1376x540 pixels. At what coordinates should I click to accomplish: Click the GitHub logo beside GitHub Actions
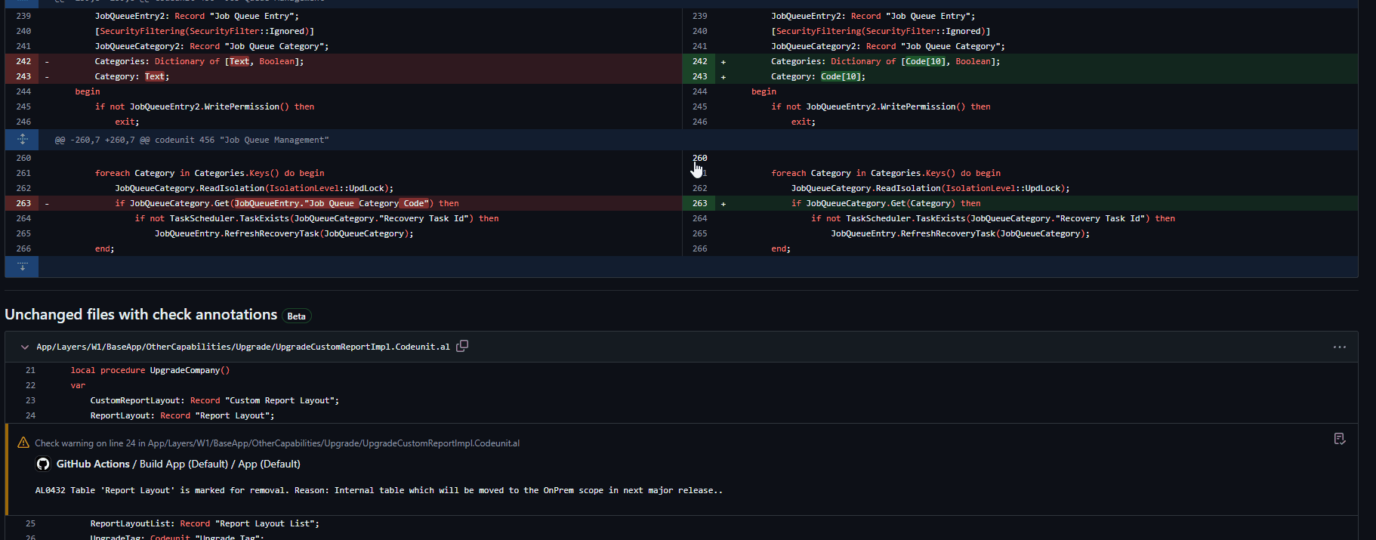(x=43, y=464)
